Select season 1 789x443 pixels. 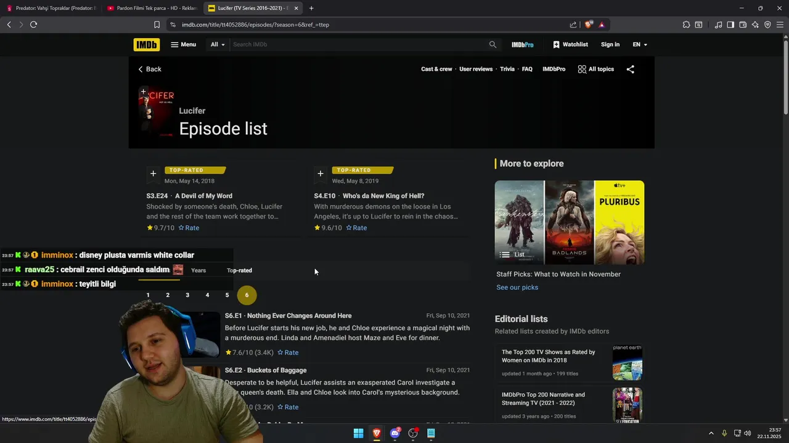pos(148,295)
